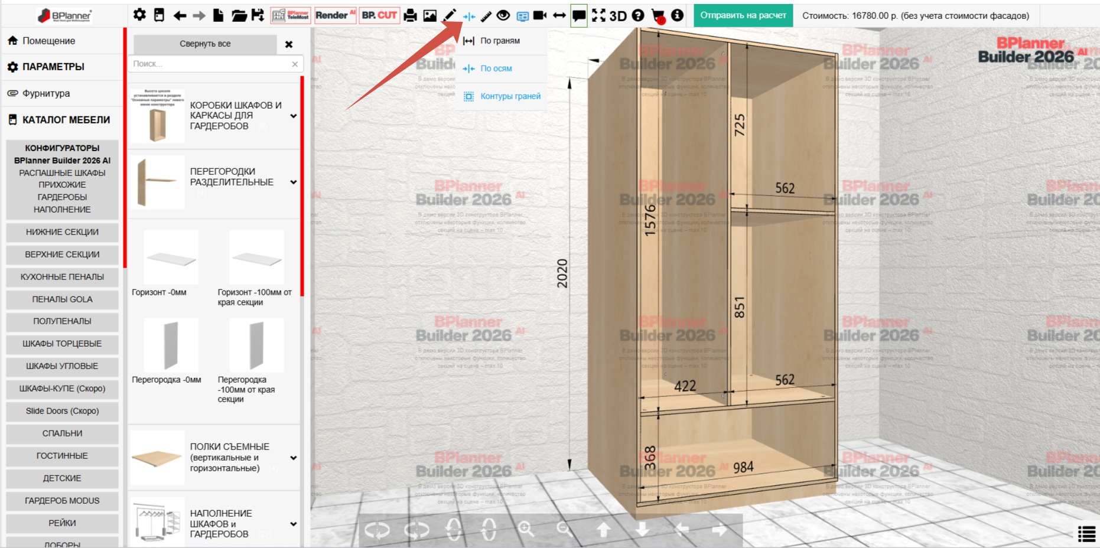The height and width of the screenshot is (548, 1100).
Task: Click the blue dimensions icon in toolbar
Action: (469, 16)
